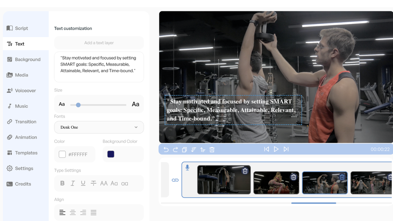The width and height of the screenshot is (393, 221).
Task: Click the small Aa size icon
Action: [62, 104]
